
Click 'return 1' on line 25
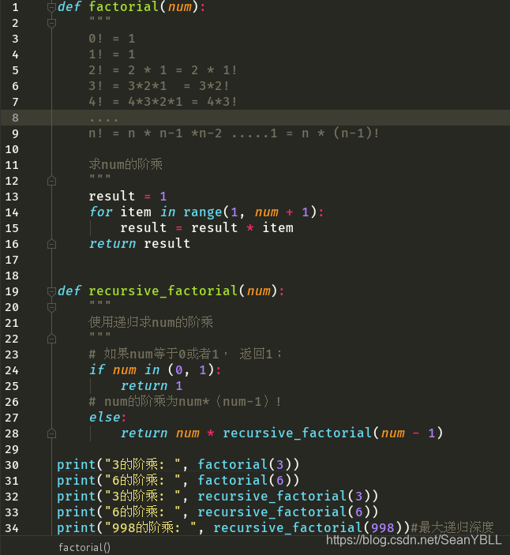[x=152, y=386]
